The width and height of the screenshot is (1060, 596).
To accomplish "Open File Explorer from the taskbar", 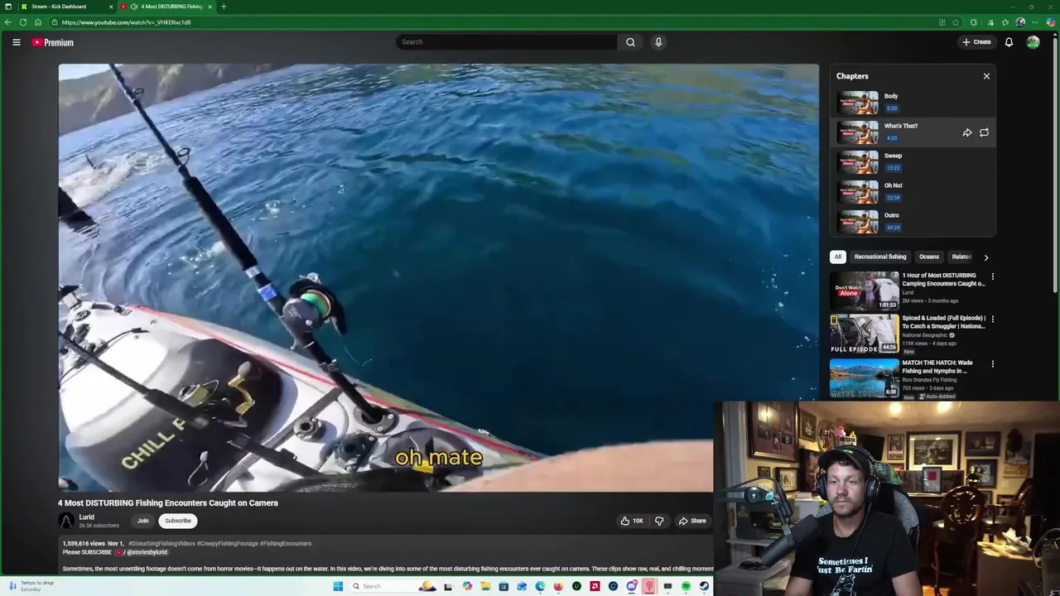I will pyautogui.click(x=485, y=586).
